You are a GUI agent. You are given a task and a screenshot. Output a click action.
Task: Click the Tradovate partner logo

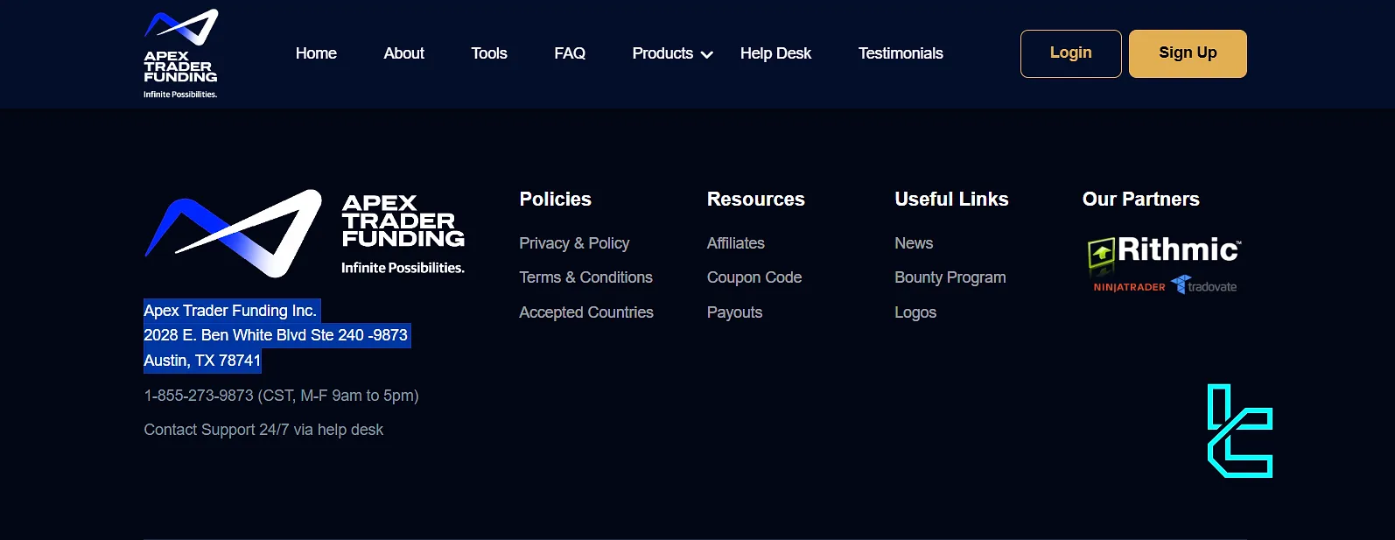pos(1204,286)
